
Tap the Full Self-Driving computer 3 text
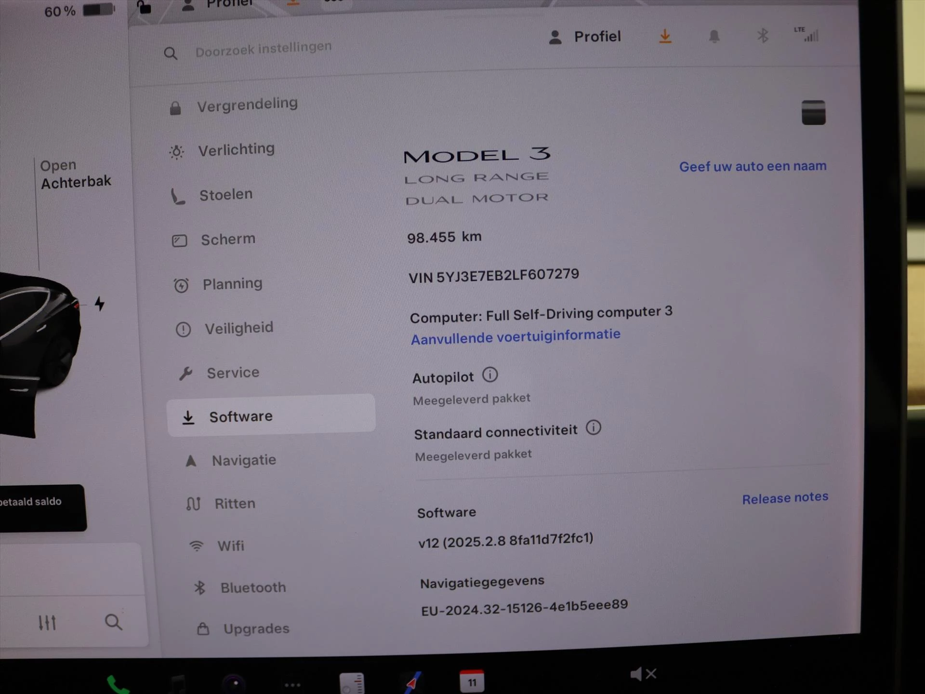pyautogui.click(x=579, y=314)
